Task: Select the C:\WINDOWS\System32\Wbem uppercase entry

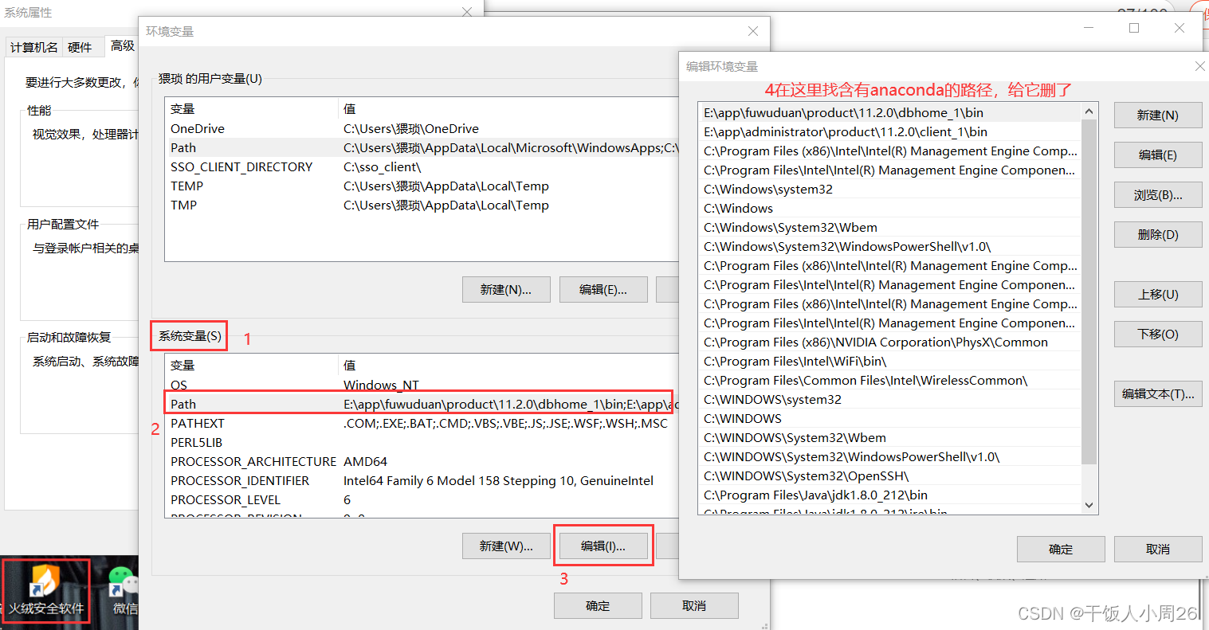Action: (x=889, y=438)
